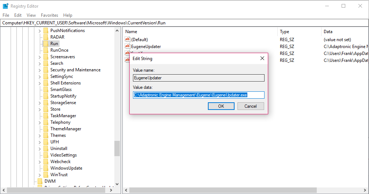The width and height of the screenshot is (369, 194).
Task: Click tree scrollbar up arrow
Action: [117, 31]
